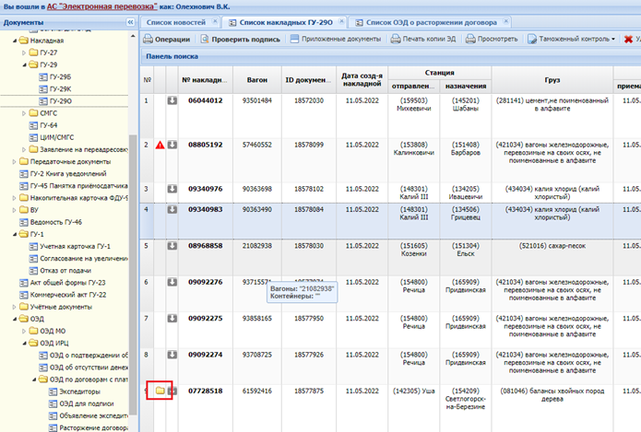Switch to Список ОЭД о расторжении договора tab
Screen dimensions: 641x432
coord(432,22)
